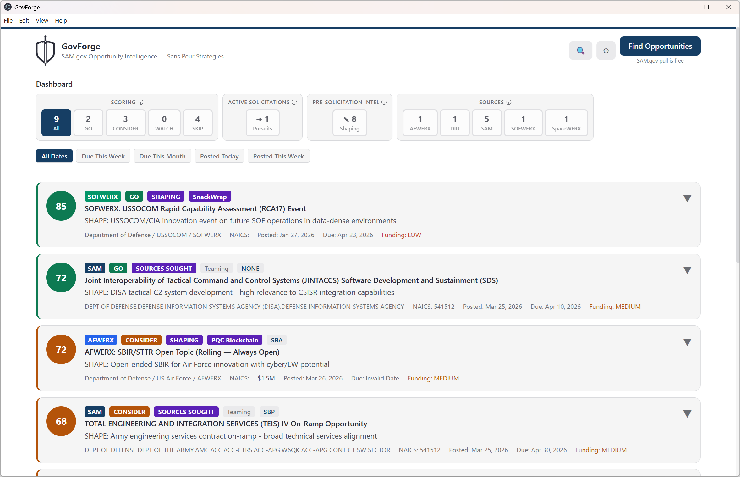Select the All Dates filter tab
The width and height of the screenshot is (740, 477).
(x=54, y=156)
